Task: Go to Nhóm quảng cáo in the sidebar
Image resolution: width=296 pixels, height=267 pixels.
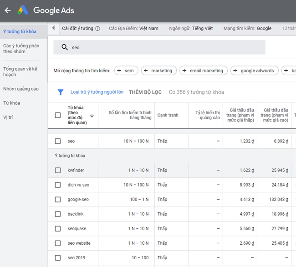Action: 21,89
